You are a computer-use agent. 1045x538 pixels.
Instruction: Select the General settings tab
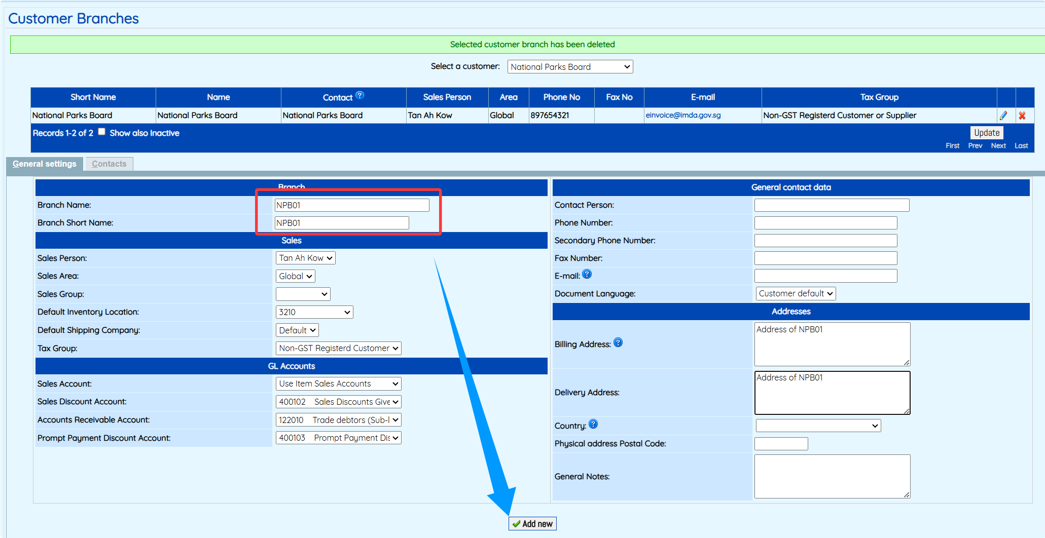pyautogui.click(x=45, y=164)
